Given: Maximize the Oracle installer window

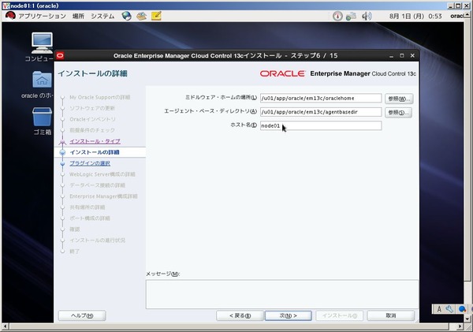Looking at the screenshot, I should tap(402, 55).
